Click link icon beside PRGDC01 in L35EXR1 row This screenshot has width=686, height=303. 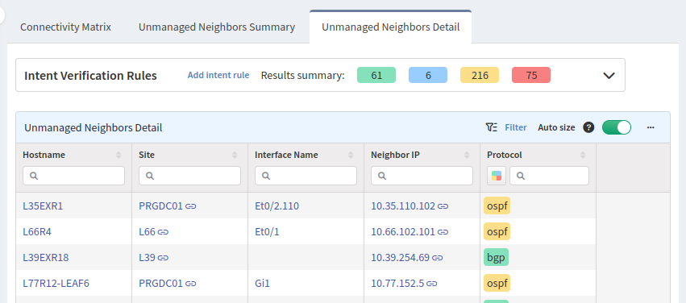pos(191,206)
